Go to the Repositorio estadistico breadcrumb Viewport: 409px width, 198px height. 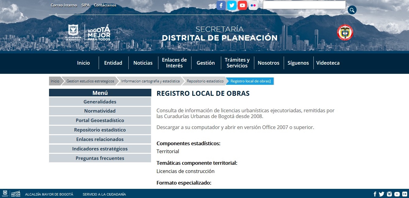coord(205,81)
